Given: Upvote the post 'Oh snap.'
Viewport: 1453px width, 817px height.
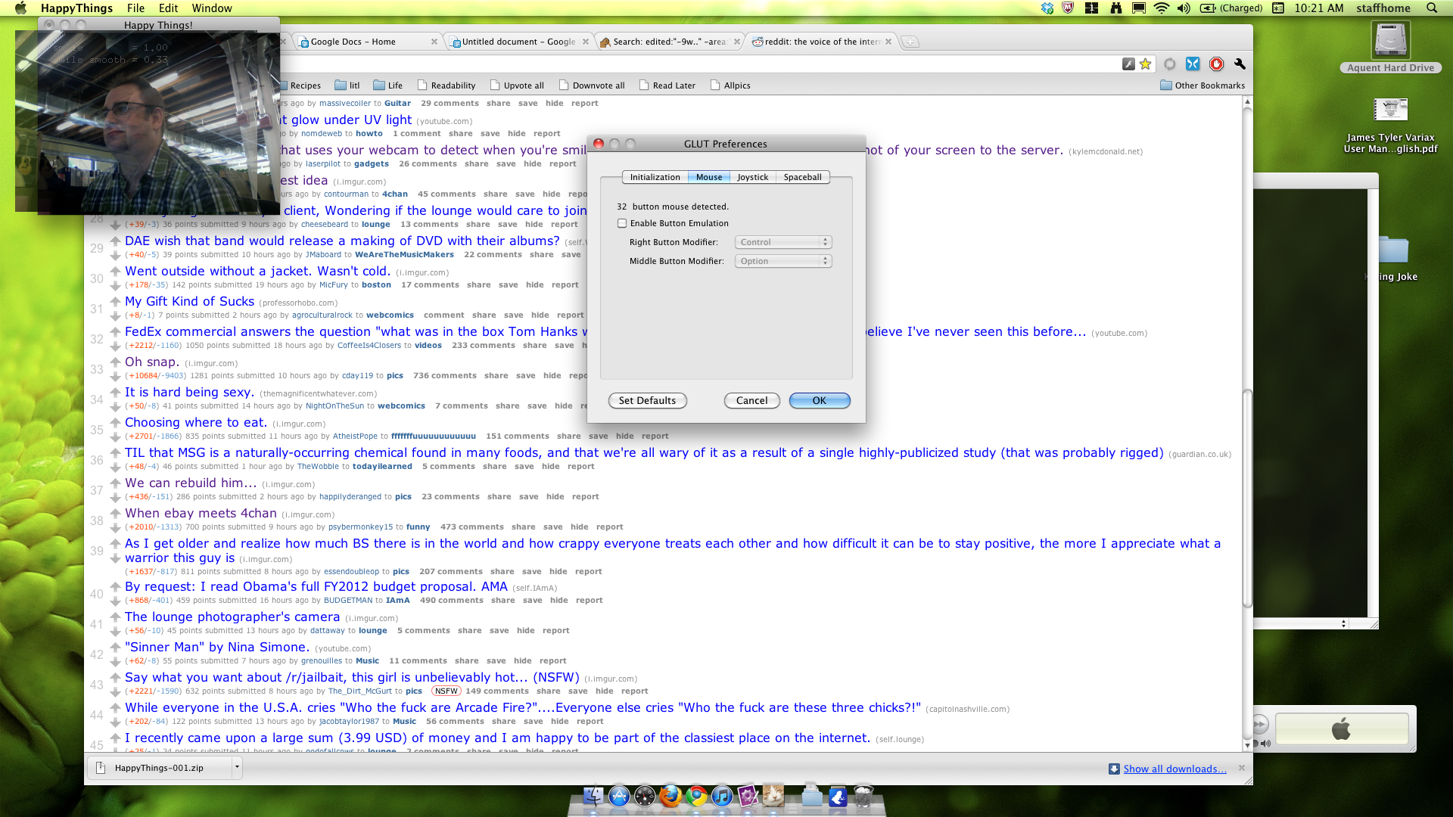Looking at the screenshot, I should (x=115, y=362).
